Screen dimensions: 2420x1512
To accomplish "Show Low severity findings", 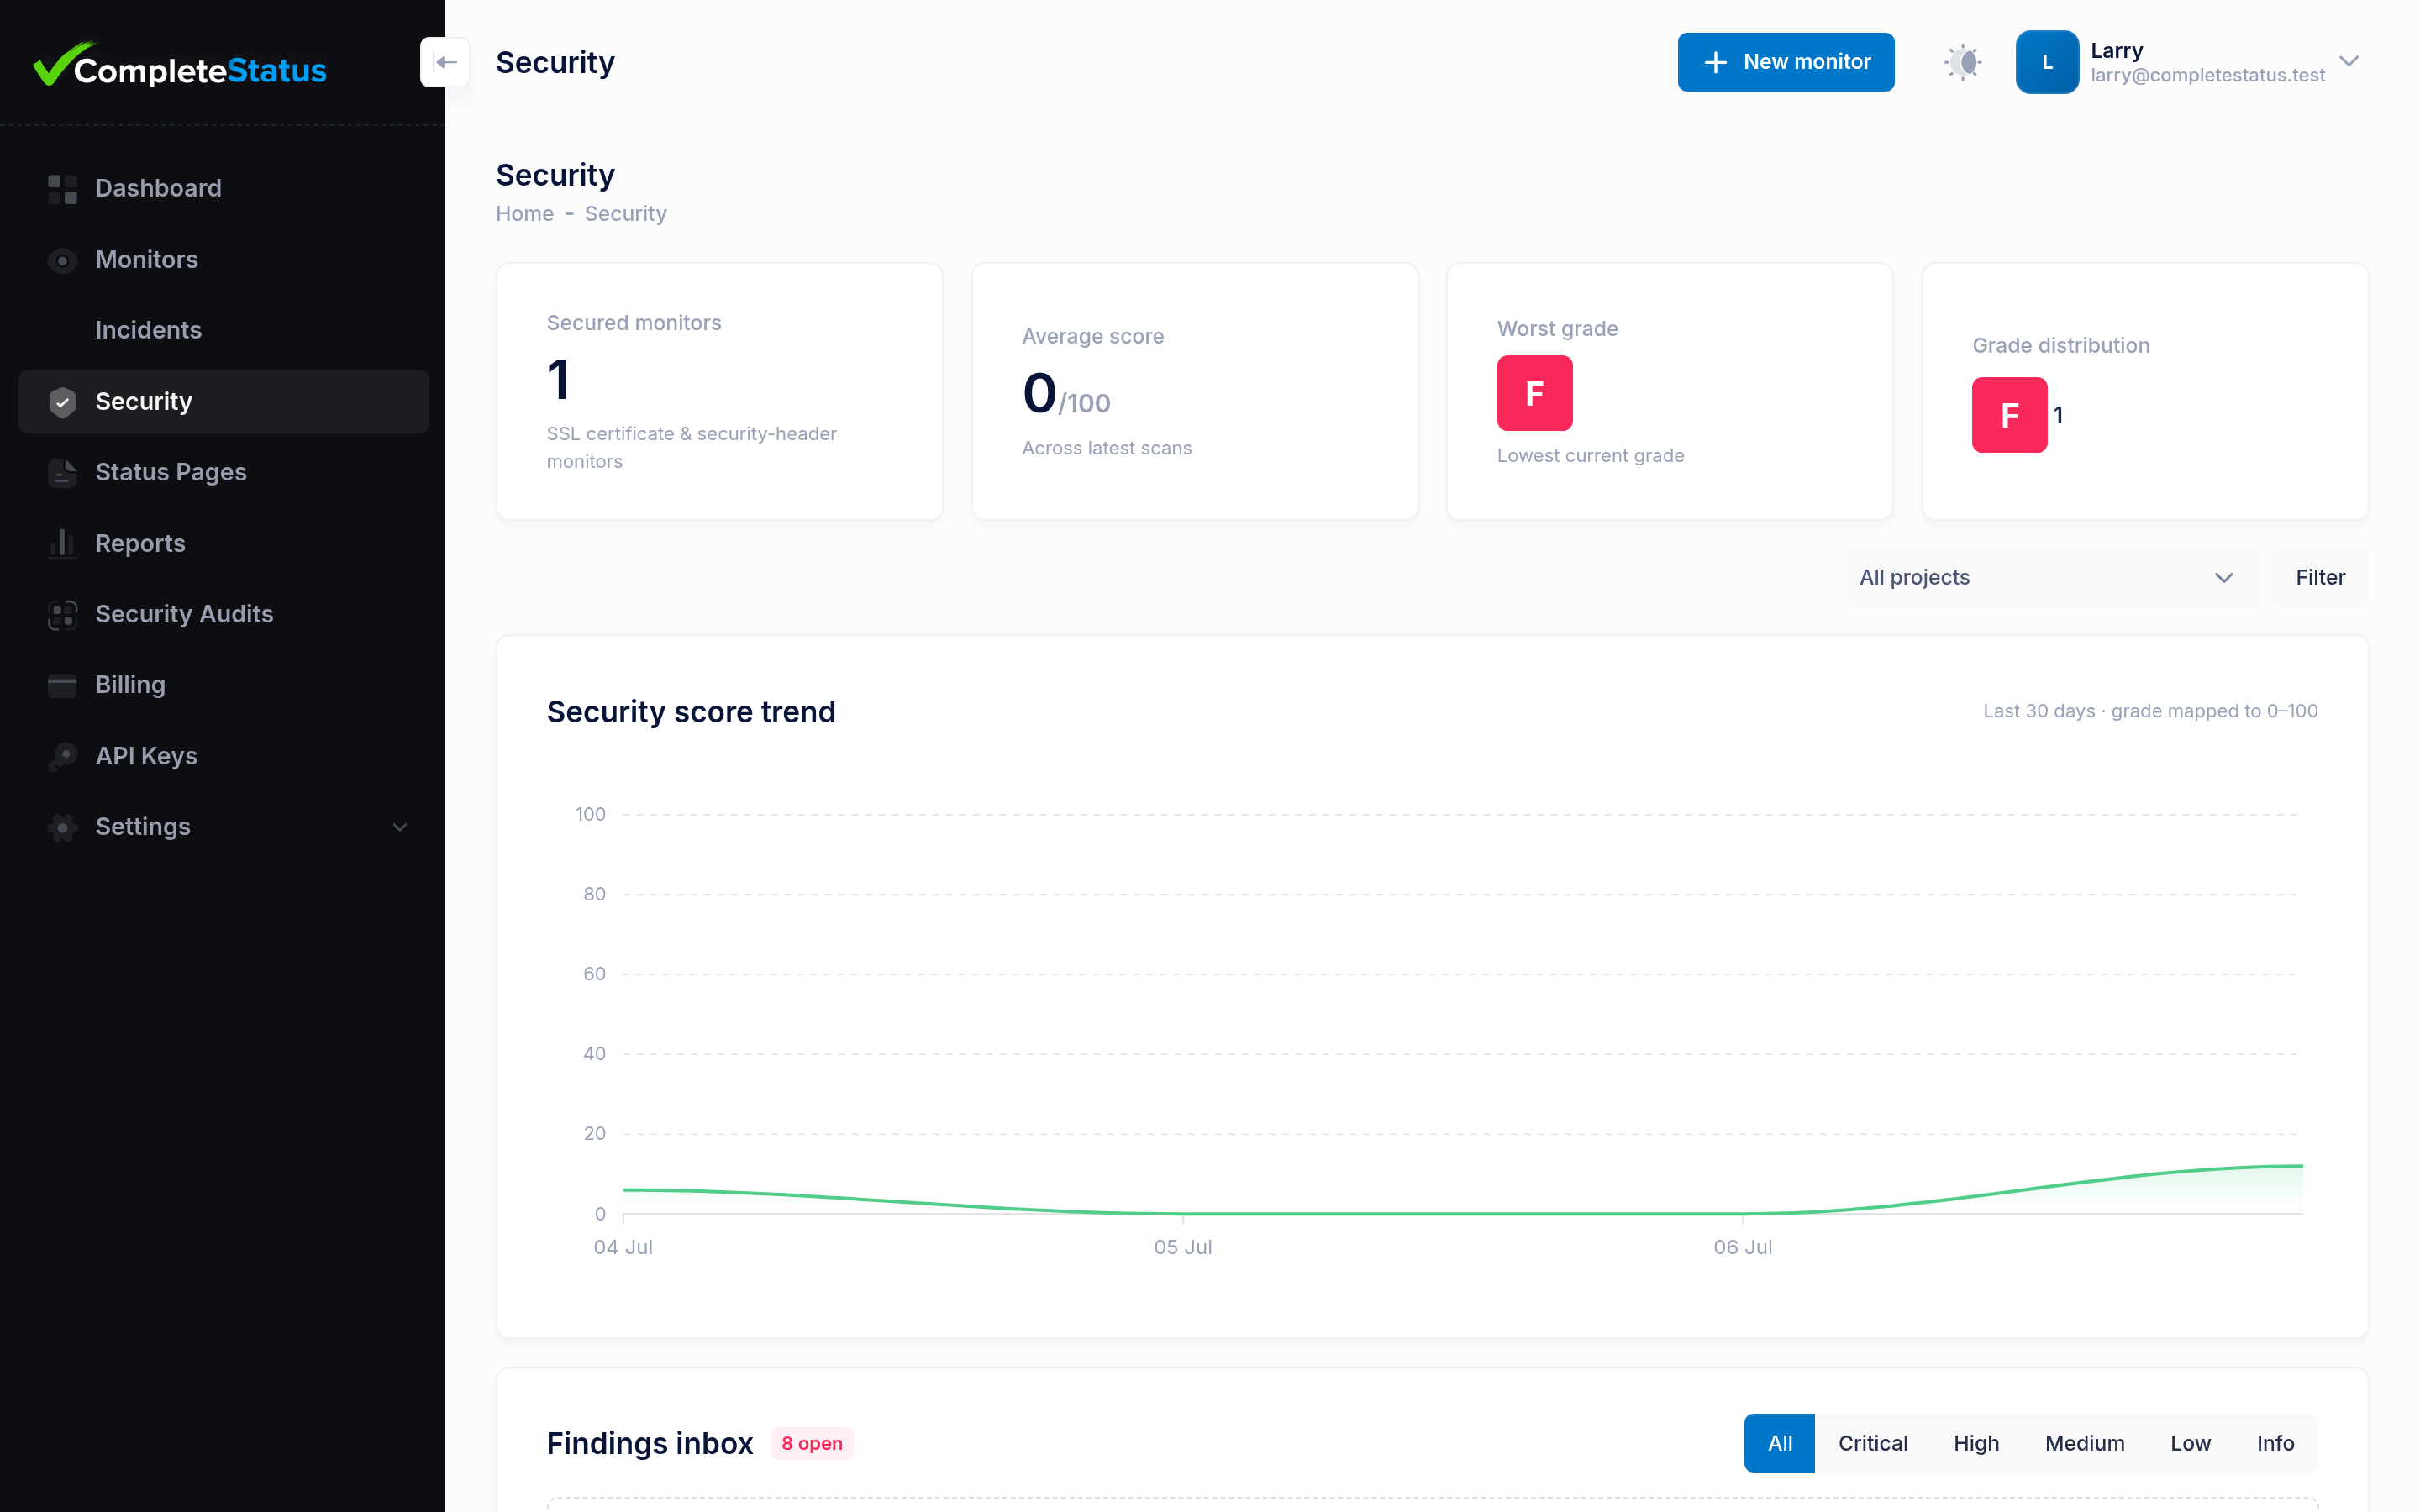I will (x=2190, y=1443).
